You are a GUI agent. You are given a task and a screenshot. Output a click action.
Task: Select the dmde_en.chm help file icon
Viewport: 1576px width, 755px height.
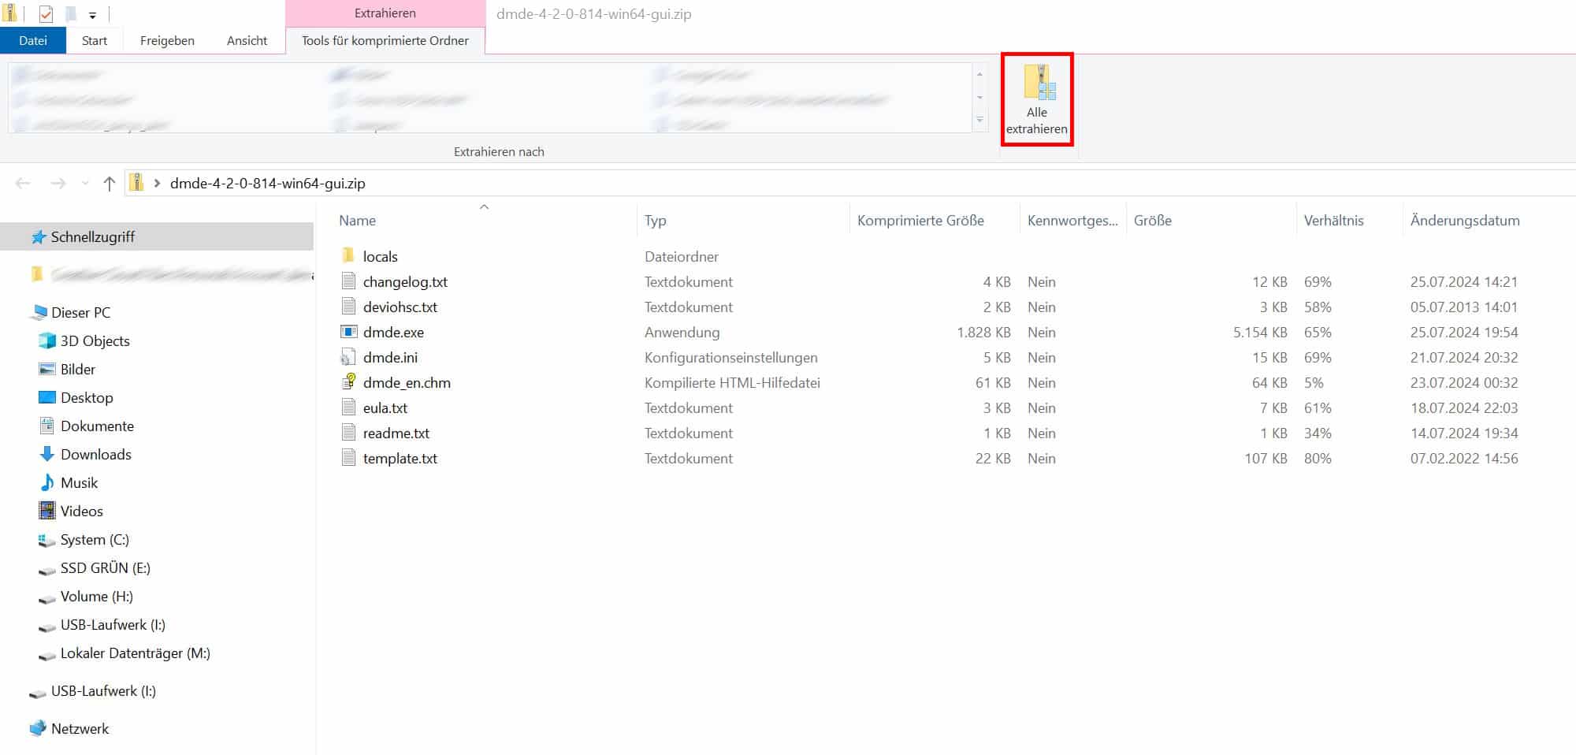point(348,381)
